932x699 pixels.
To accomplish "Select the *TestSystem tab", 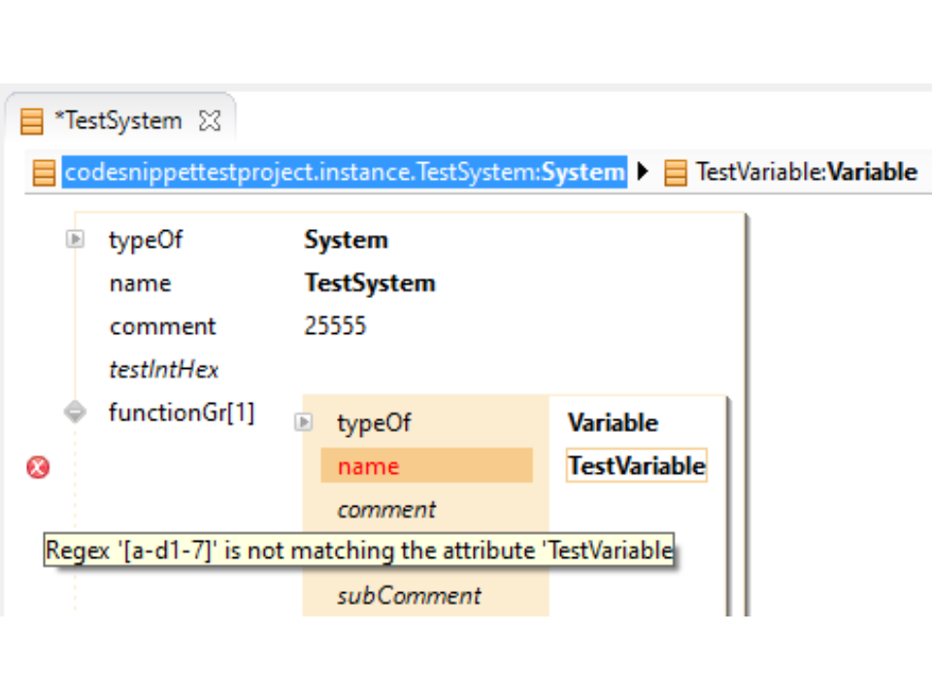I will (x=117, y=121).
